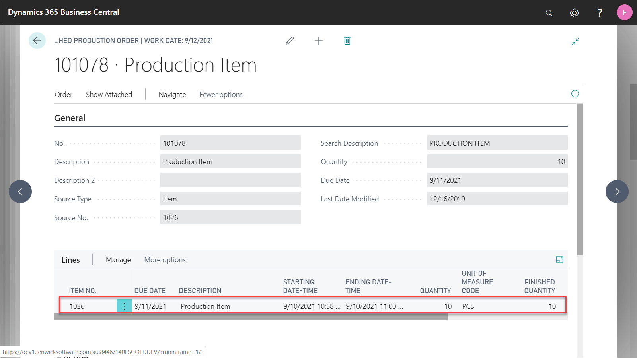
Task: Open the user account avatar F
Action: 624,12
